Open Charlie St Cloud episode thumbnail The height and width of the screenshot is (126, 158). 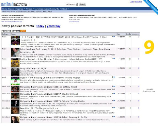click(15, 96)
